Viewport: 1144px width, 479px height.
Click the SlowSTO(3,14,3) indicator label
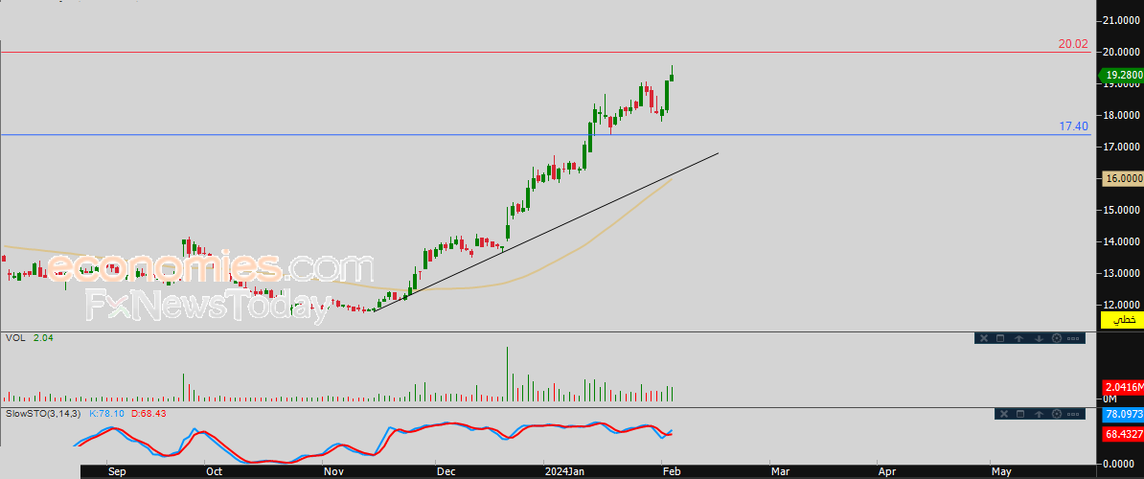(44, 414)
